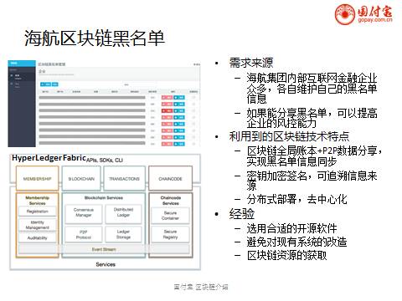402x301 pixels.
Task: Click the HyperLedger Fabric label
Action: tap(49, 158)
